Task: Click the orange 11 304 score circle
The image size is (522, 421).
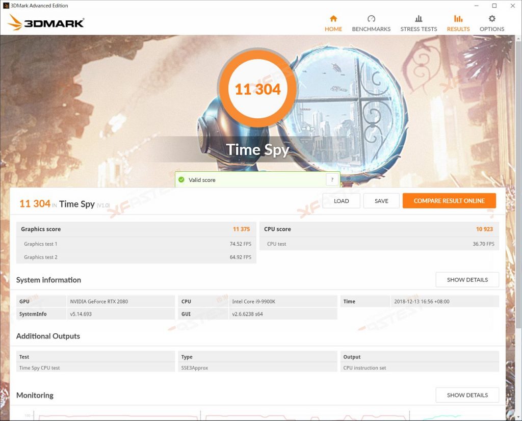Action: coord(257,89)
